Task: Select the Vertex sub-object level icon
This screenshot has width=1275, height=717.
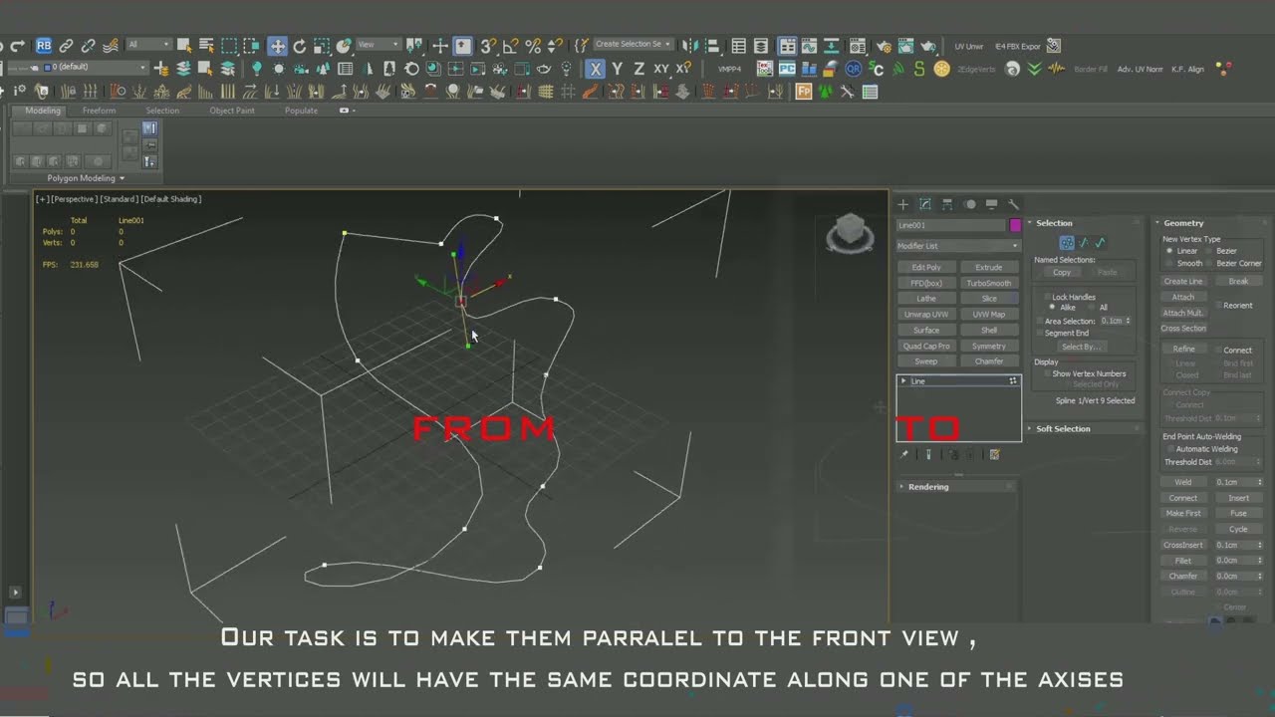Action: pos(1067,243)
